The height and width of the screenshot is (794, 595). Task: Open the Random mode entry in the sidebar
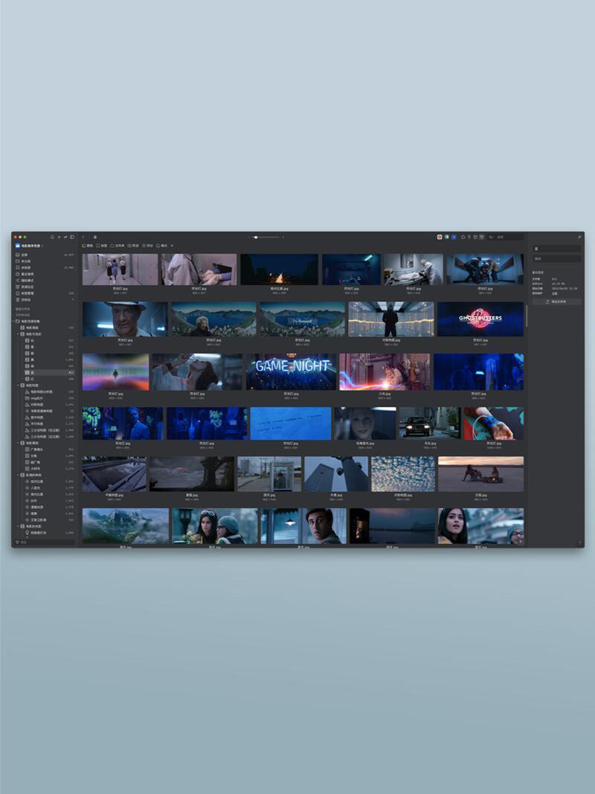click(45, 280)
